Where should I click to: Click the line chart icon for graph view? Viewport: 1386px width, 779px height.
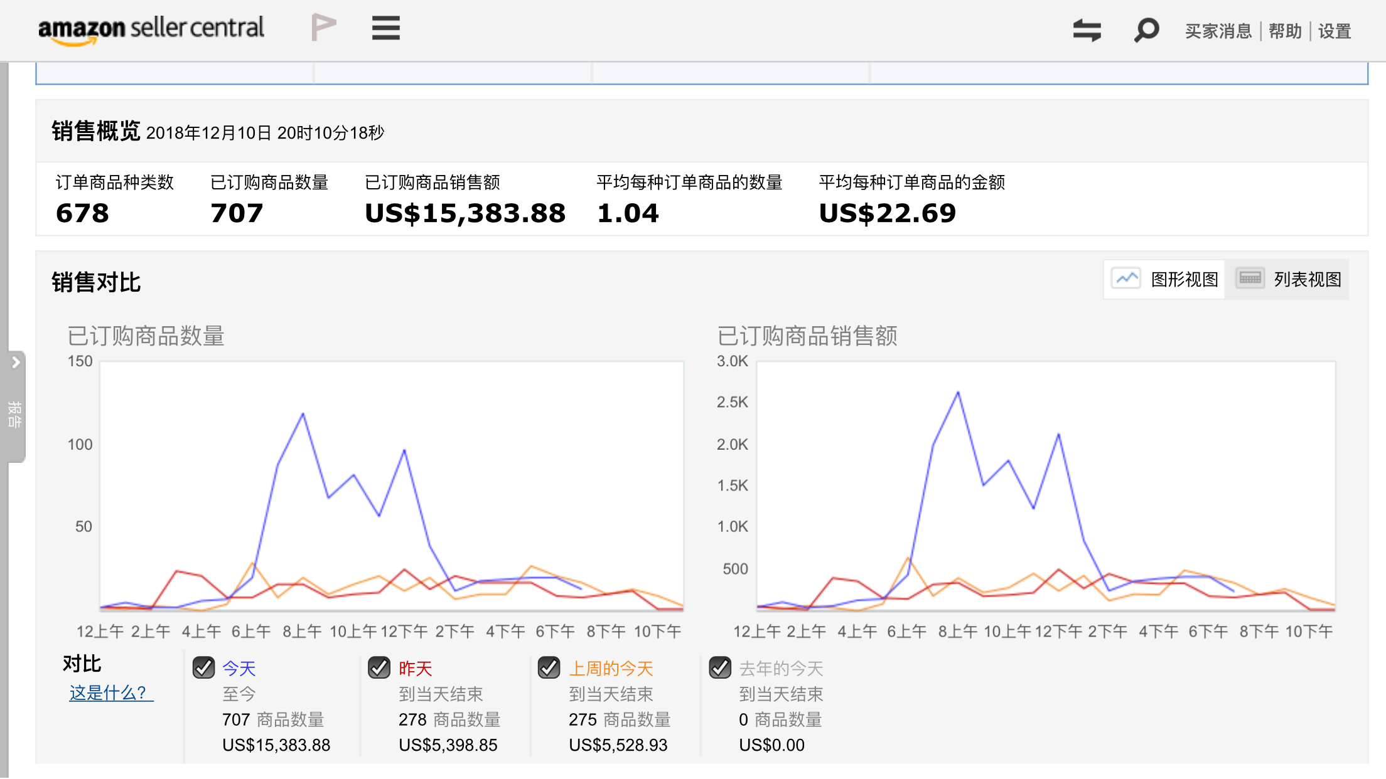pyautogui.click(x=1126, y=278)
